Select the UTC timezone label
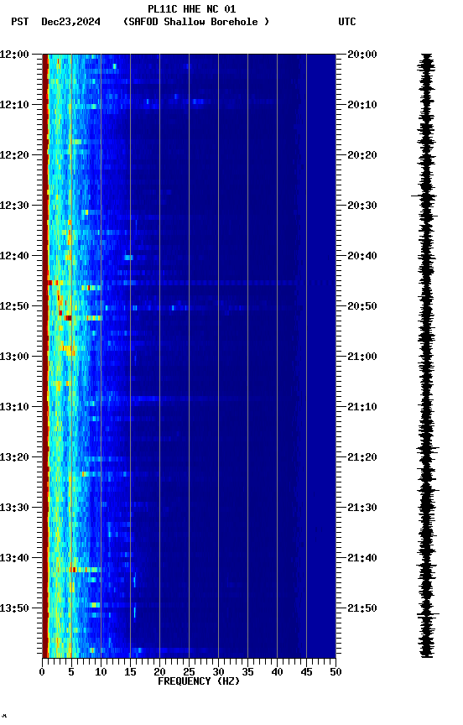This screenshot has height=725, width=463. coord(347,22)
